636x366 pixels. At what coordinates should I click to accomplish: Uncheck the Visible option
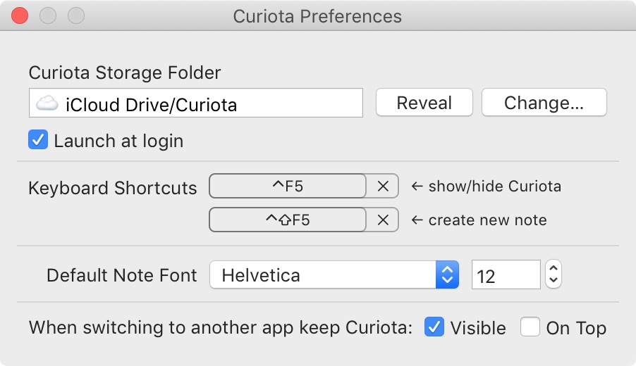click(x=434, y=327)
